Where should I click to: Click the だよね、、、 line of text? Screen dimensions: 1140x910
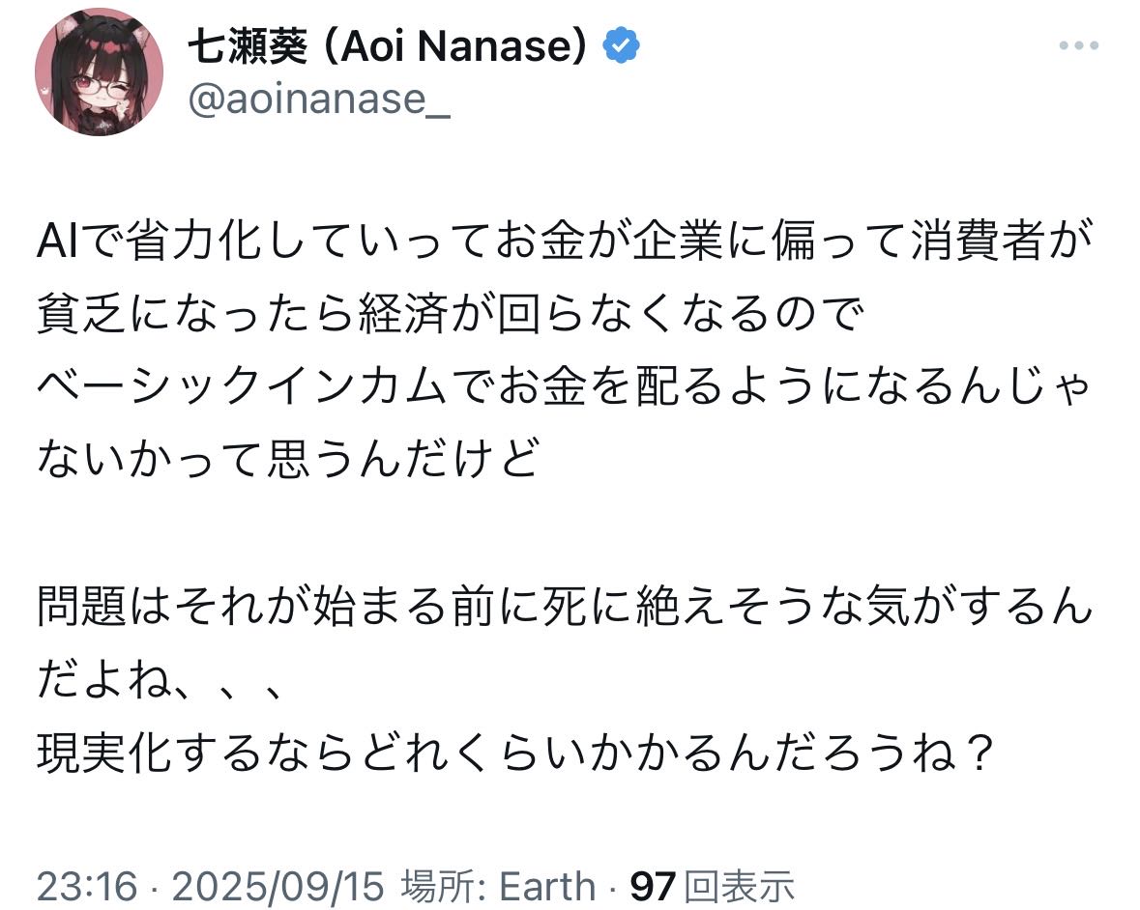(159, 680)
